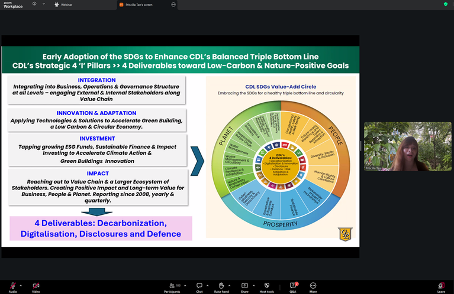454x294 pixels.
Task: Click 'Applying Technologies & Solutions' description text
Action: [x=96, y=123]
